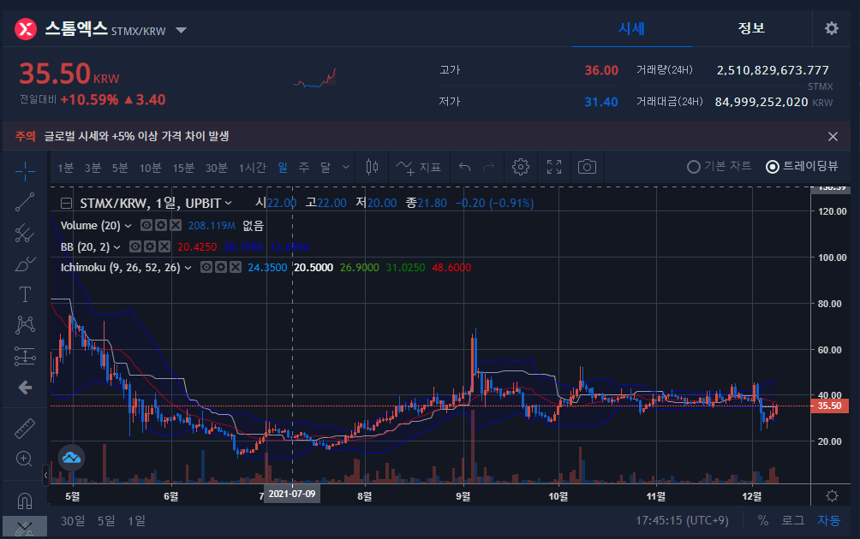Toggle the magnet snap mode
The image size is (860, 539).
click(25, 500)
